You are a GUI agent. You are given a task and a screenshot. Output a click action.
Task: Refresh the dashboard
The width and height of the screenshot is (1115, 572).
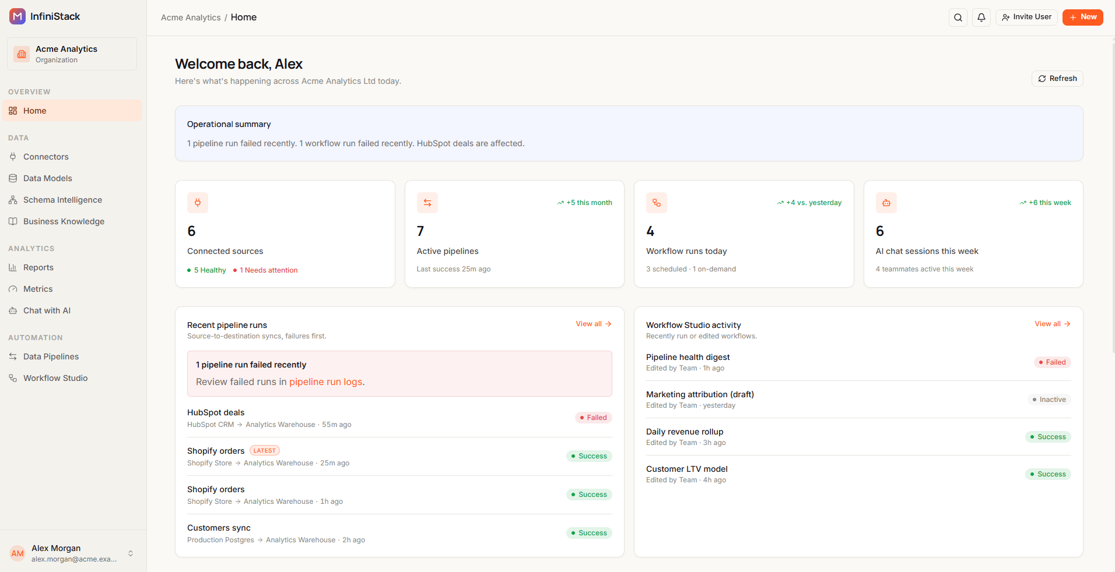coord(1057,79)
